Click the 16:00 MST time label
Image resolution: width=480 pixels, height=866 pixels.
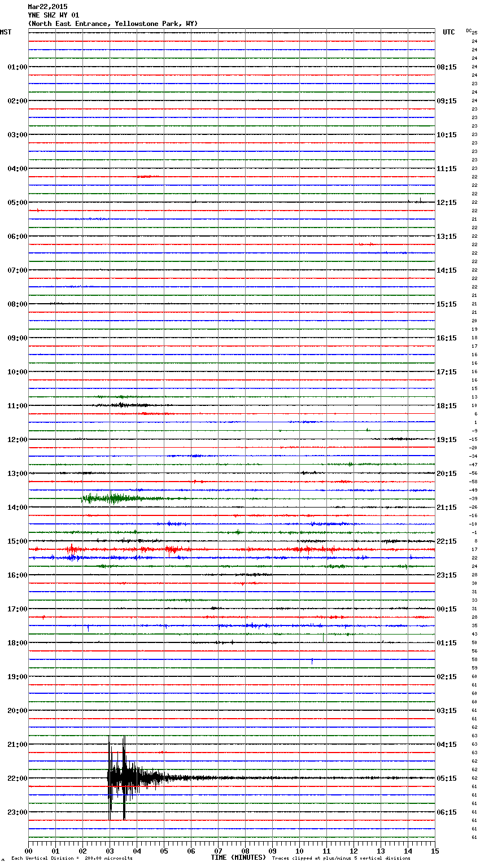[x=18, y=575]
